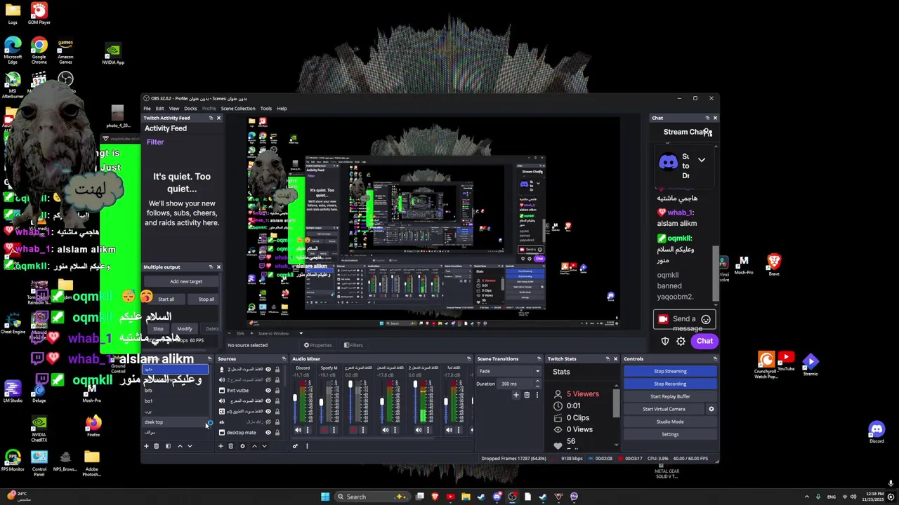Toggle lock on Ihnt yutbe source

tap(277, 391)
